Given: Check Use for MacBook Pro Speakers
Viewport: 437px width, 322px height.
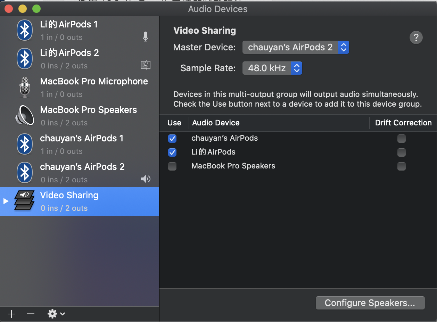Looking at the screenshot, I should pyautogui.click(x=172, y=166).
